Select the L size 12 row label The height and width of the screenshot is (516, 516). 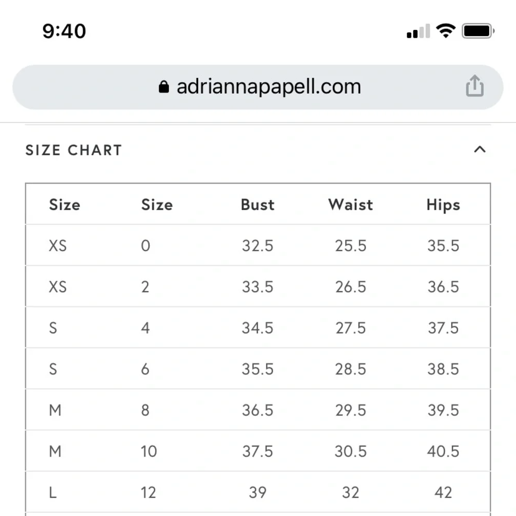click(53, 493)
